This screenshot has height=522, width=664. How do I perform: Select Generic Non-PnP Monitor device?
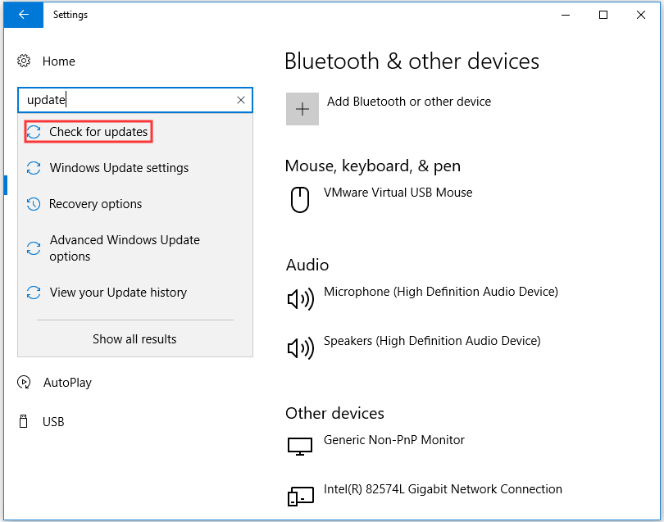click(x=393, y=440)
